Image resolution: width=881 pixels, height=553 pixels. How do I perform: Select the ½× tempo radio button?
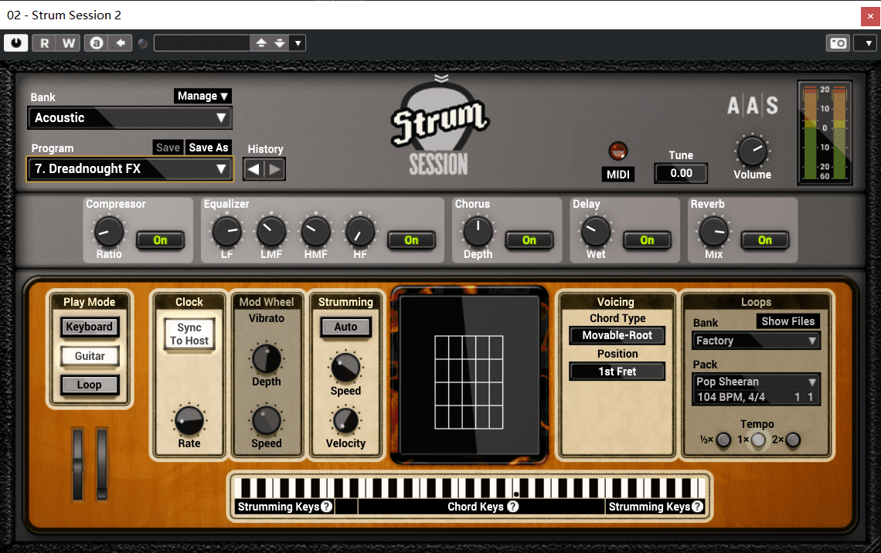point(723,439)
